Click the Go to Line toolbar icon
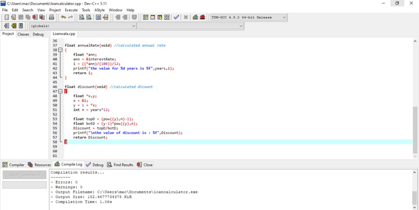Image resolution: width=419 pixels, height=210 pixels. [106, 17]
